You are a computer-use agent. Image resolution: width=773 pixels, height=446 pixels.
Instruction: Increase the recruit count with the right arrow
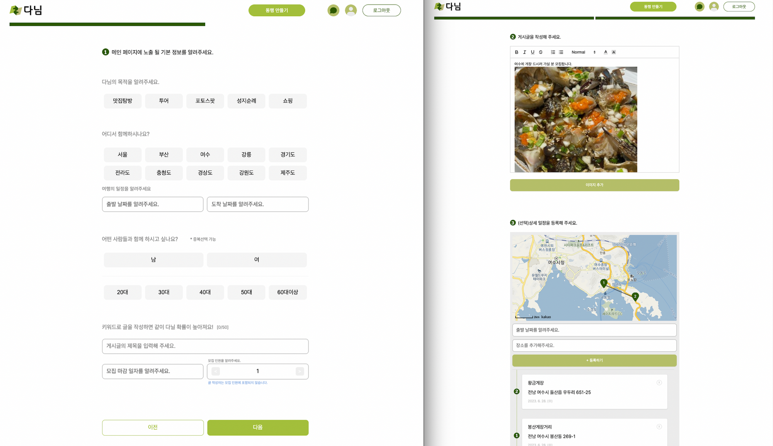pos(300,371)
